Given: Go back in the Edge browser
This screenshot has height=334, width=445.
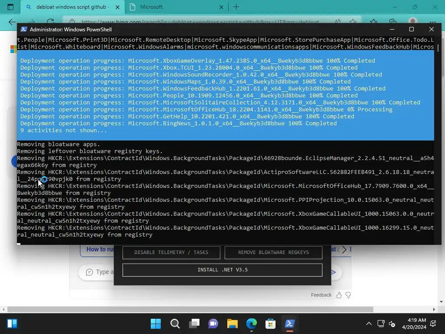Looking at the screenshot, I should click(x=12, y=22).
